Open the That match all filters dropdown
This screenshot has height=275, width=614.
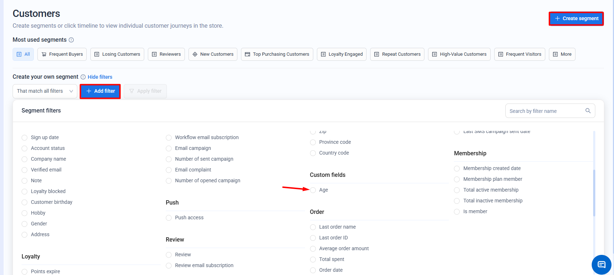click(45, 91)
